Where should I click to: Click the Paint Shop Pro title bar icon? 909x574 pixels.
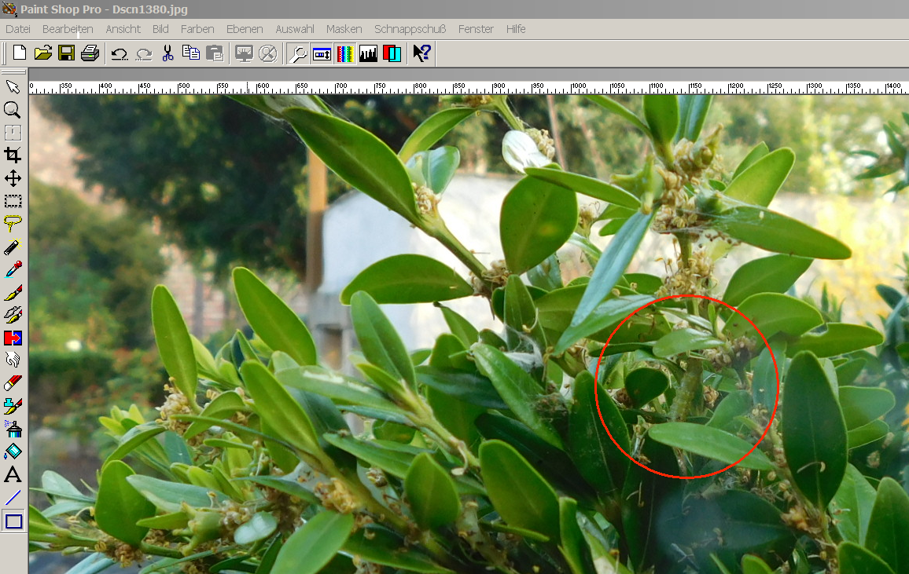click(x=9, y=9)
